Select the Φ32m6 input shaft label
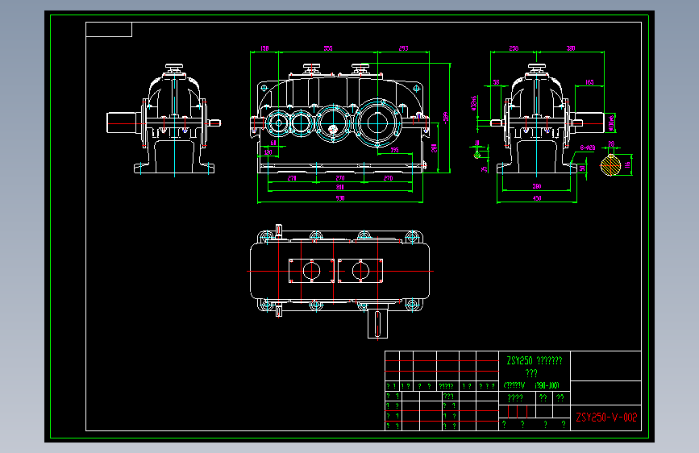699x453 pixels. (x=473, y=103)
